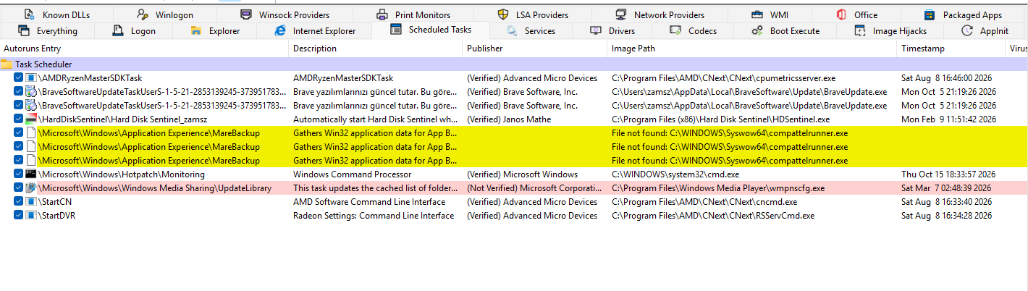1028x291 pixels.
Task: Uncheck the Hard Disk Sentinel_zamsz entry
Action: pos(18,119)
